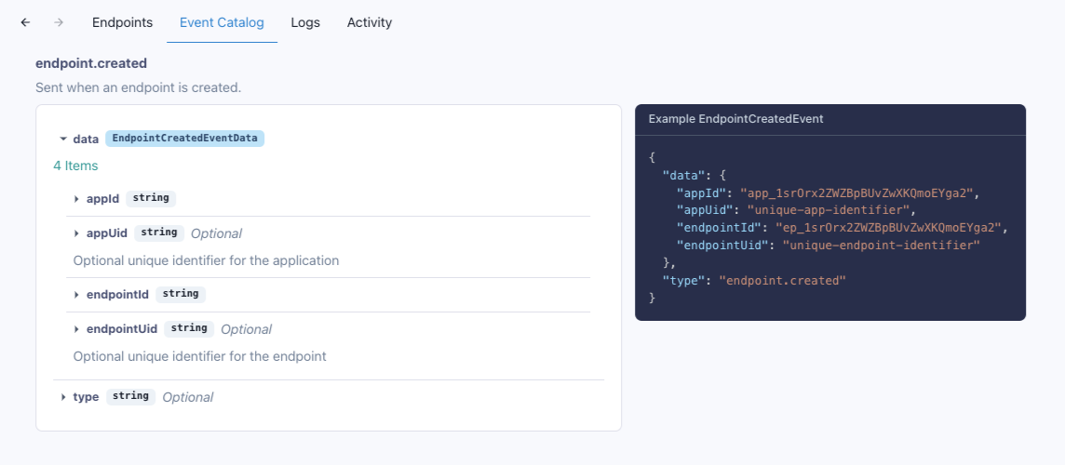The height and width of the screenshot is (465, 1065).
Task: Collapse the data property tree
Action: click(x=63, y=139)
